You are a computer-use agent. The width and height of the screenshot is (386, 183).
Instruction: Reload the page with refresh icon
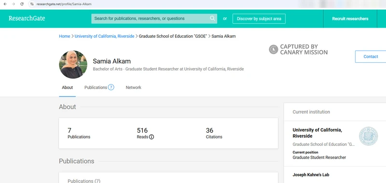tap(22, 4)
